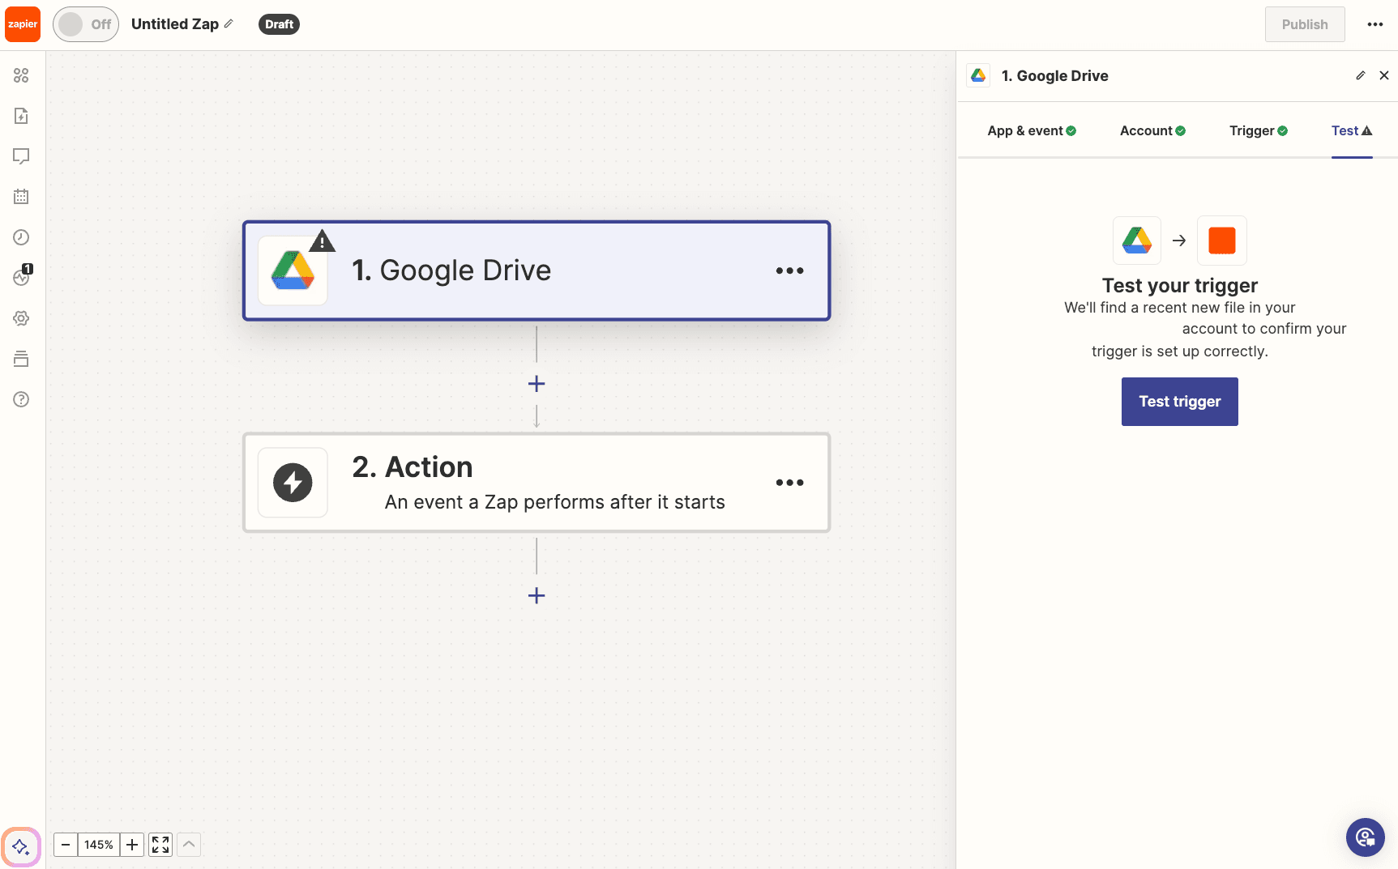Select the 2. Action step card

(x=535, y=483)
